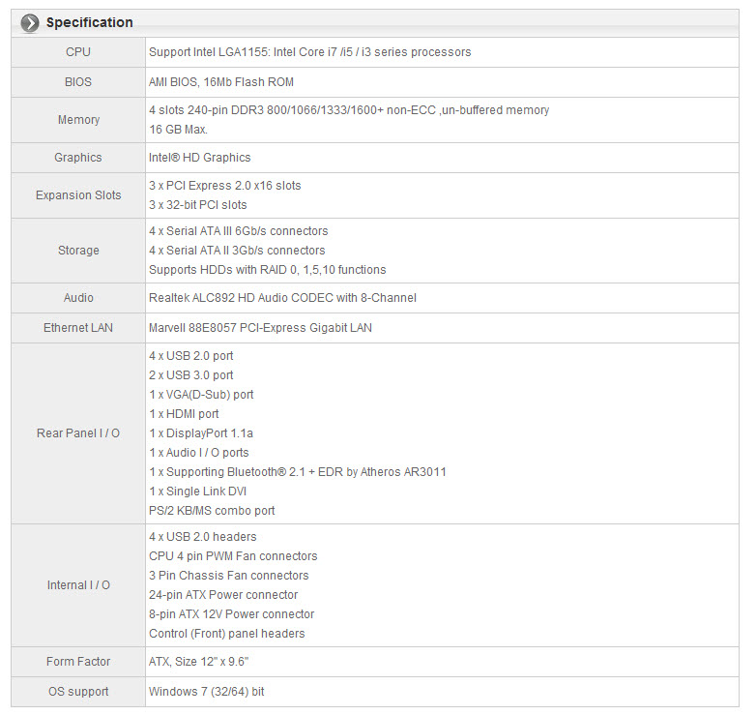Select the Rear Panel I / O label
This screenshot has height=715, width=756.
tap(78, 433)
